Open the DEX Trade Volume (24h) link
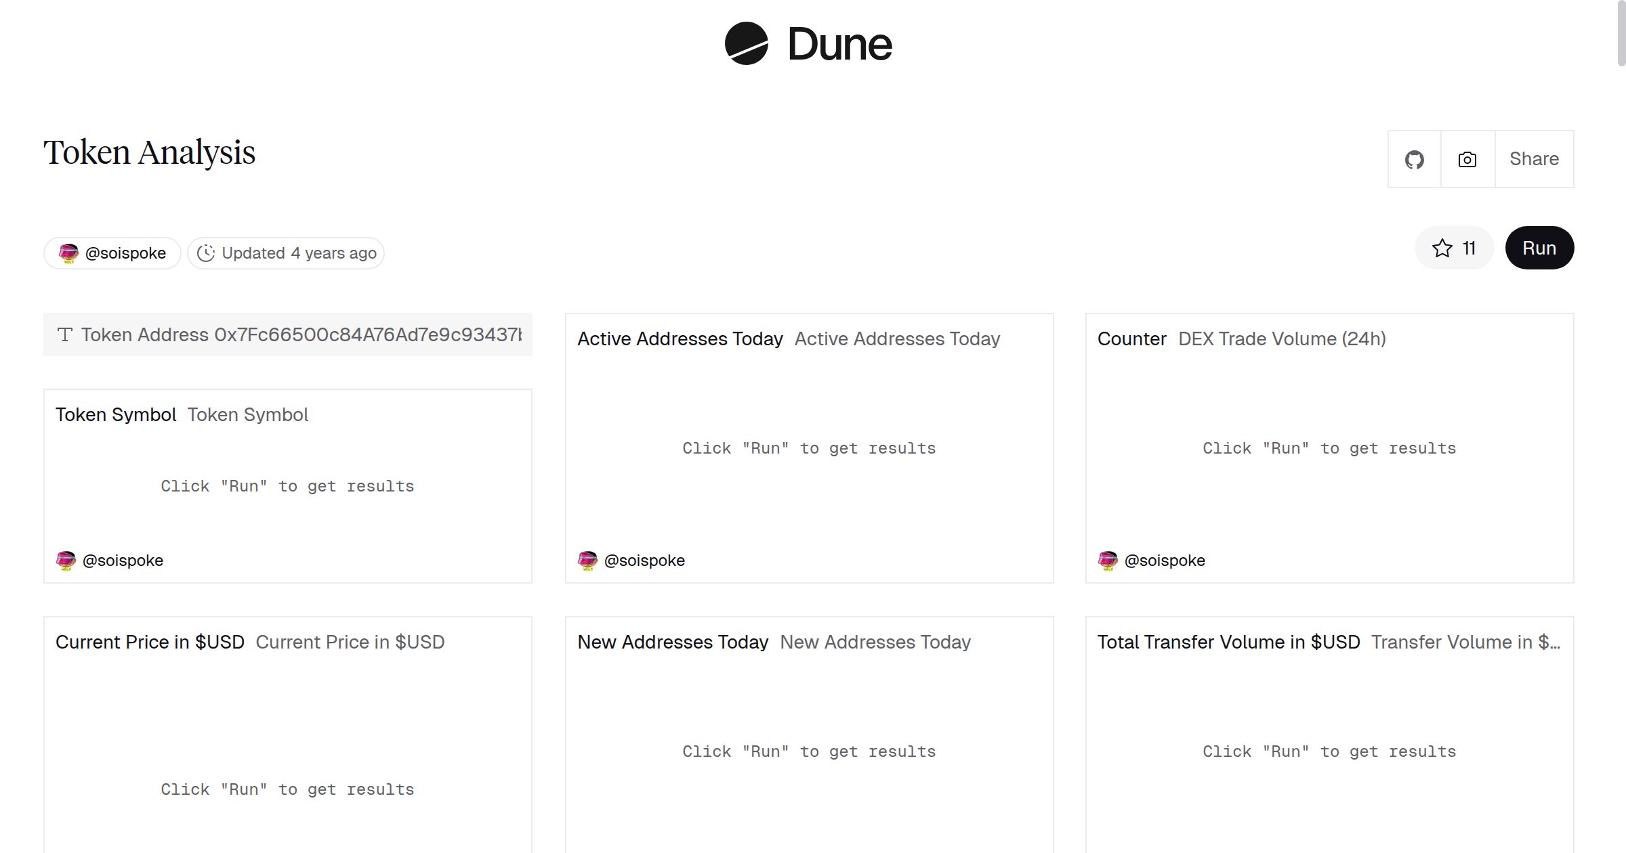1626x853 pixels. tap(1282, 339)
